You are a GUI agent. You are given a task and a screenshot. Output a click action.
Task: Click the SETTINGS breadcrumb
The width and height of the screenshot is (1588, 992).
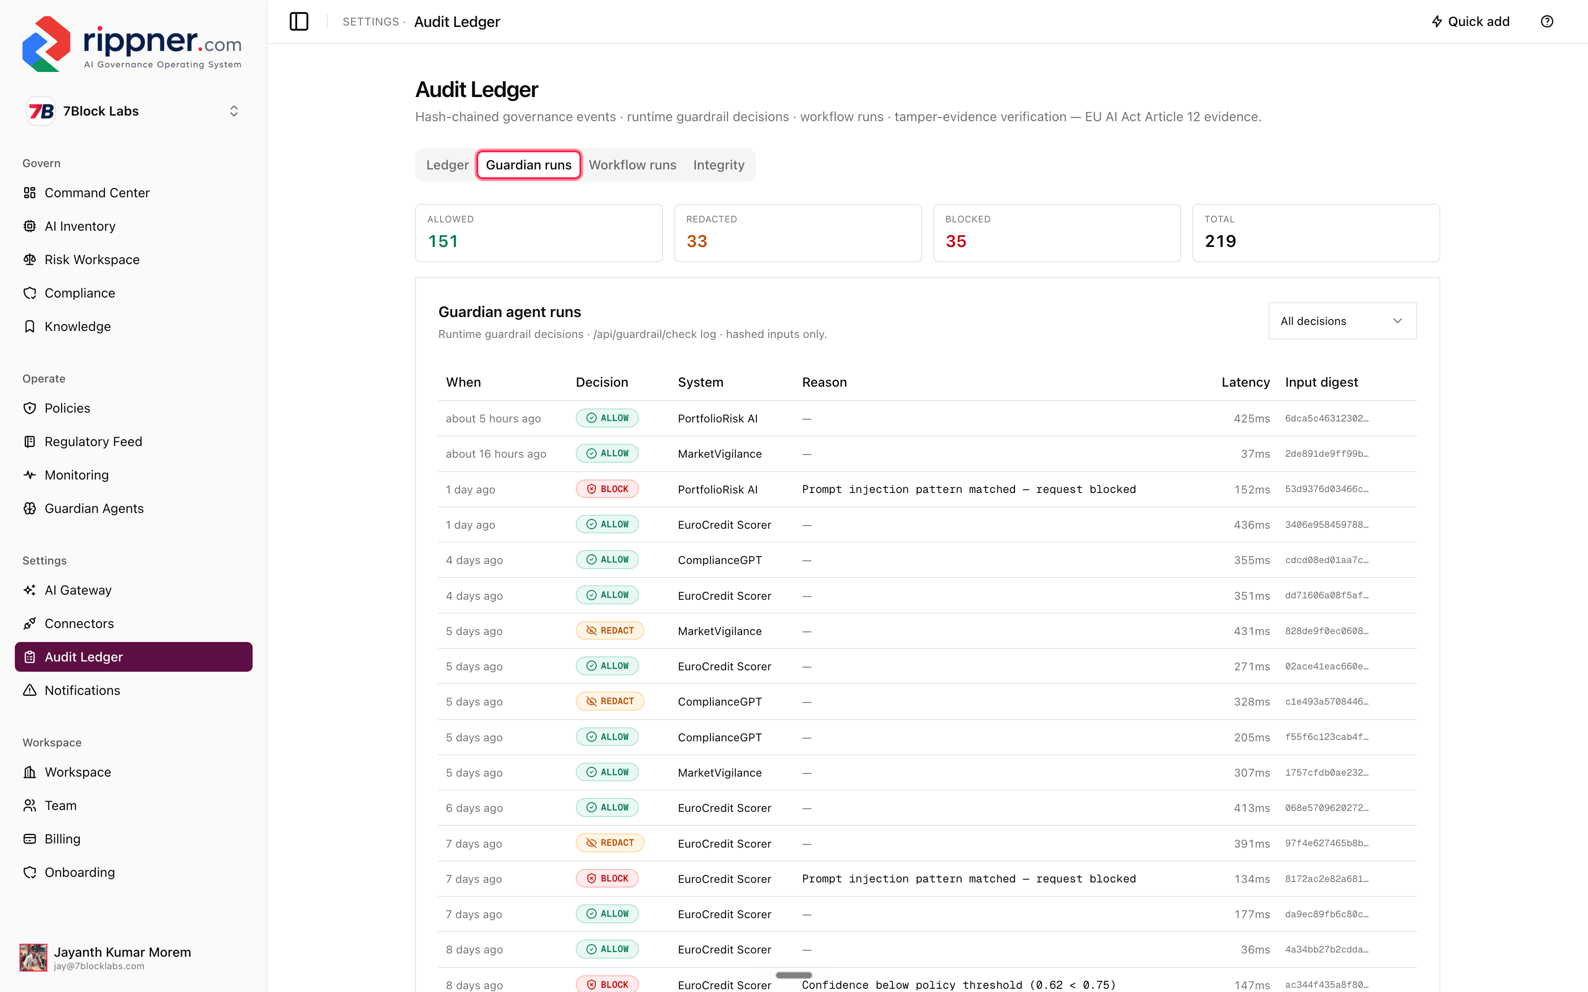[x=371, y=22]
